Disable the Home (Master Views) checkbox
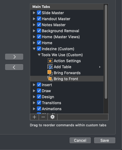Viewport: 122px width, 150px height. tap(39, 37)
